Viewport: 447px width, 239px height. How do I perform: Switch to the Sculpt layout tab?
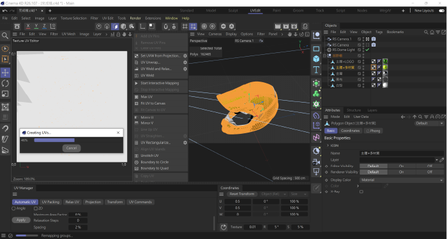[x=233, y=11]
